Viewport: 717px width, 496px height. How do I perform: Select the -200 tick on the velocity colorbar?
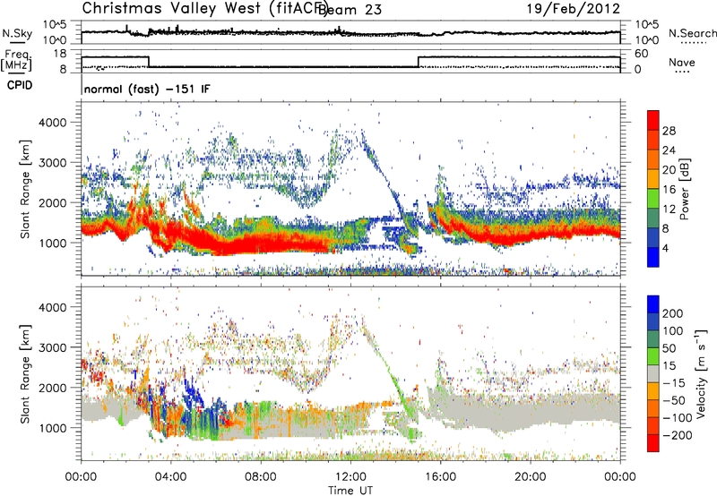(678, 435)
